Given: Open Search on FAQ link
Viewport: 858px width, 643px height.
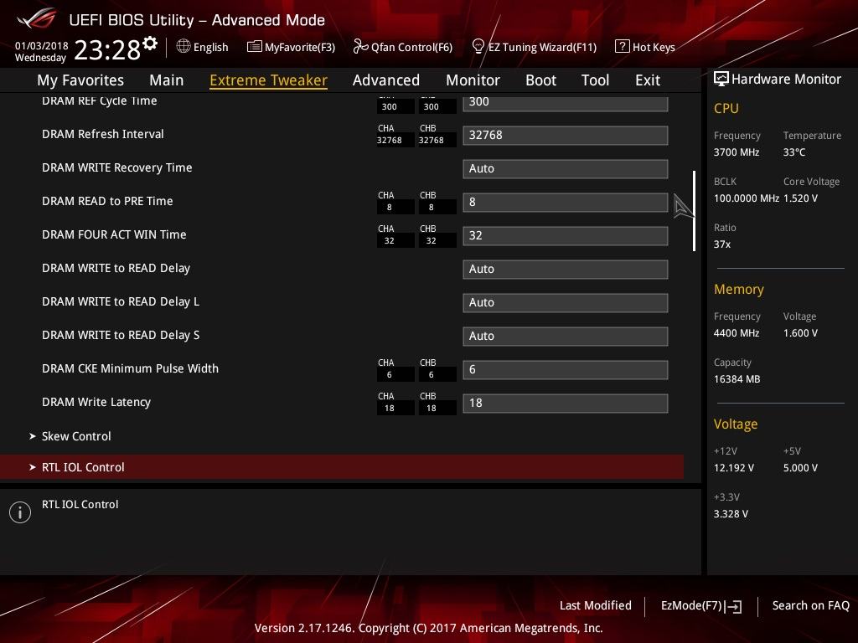Looking at the screenshot, I should pyautogui.click(x=810, y=605).
